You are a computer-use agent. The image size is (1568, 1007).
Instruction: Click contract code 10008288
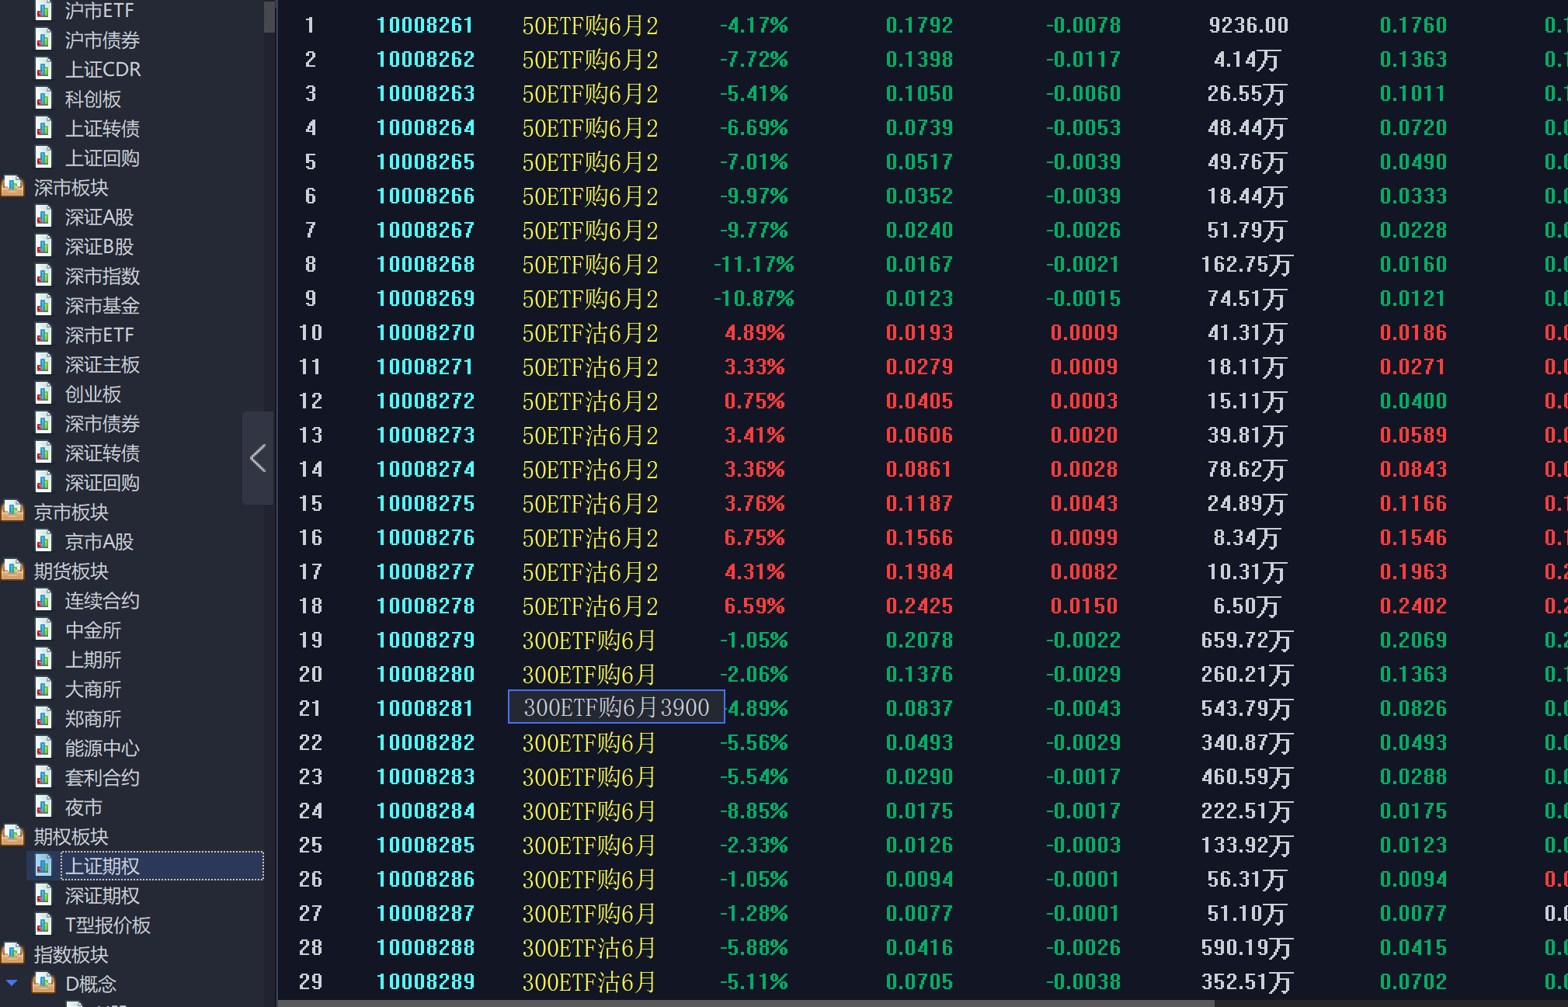(x=425, y=948)
